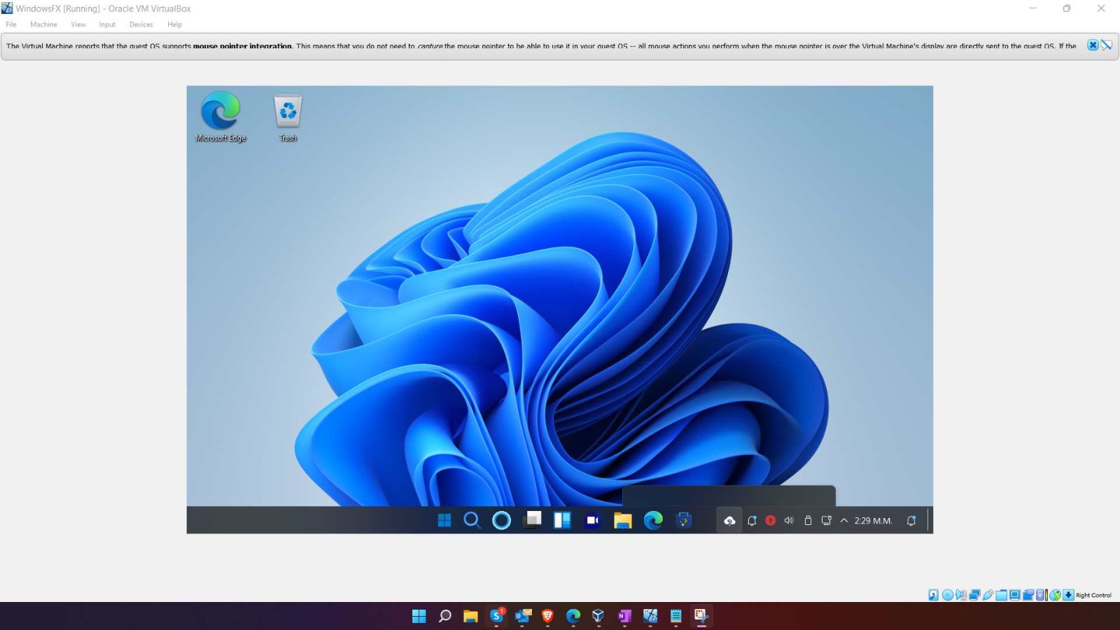Viewport: 1120px width, 630px height.
Task: Click VirtualBox hard disk activity indicator
Action: pos(934,595)
